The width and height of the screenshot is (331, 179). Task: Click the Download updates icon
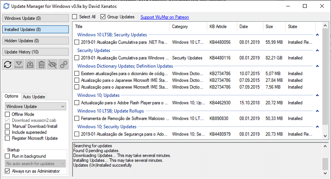(19, 64)
